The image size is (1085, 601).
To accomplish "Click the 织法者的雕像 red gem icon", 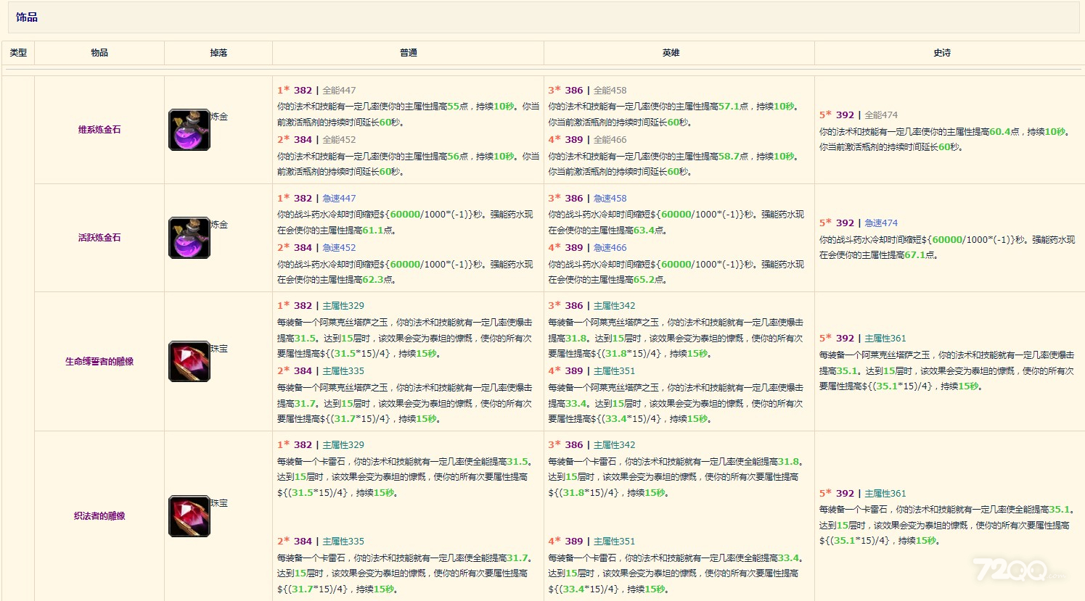I will pyautogui.click(x=189, y=516).
